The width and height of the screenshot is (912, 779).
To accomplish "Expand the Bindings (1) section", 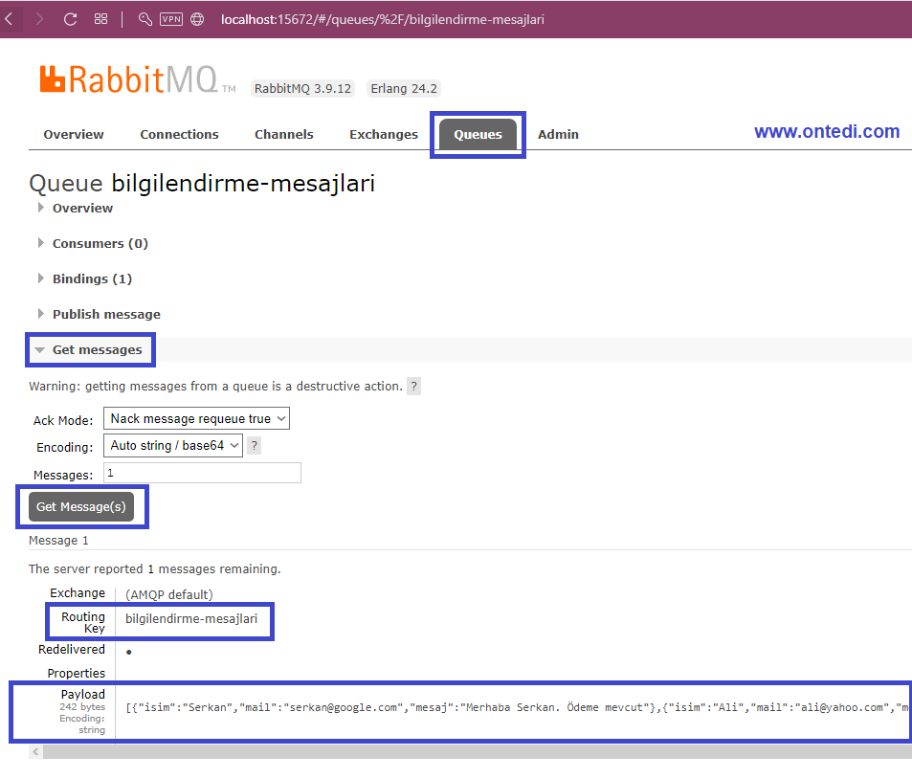I will pyautogui.click(x=92, y=279).
